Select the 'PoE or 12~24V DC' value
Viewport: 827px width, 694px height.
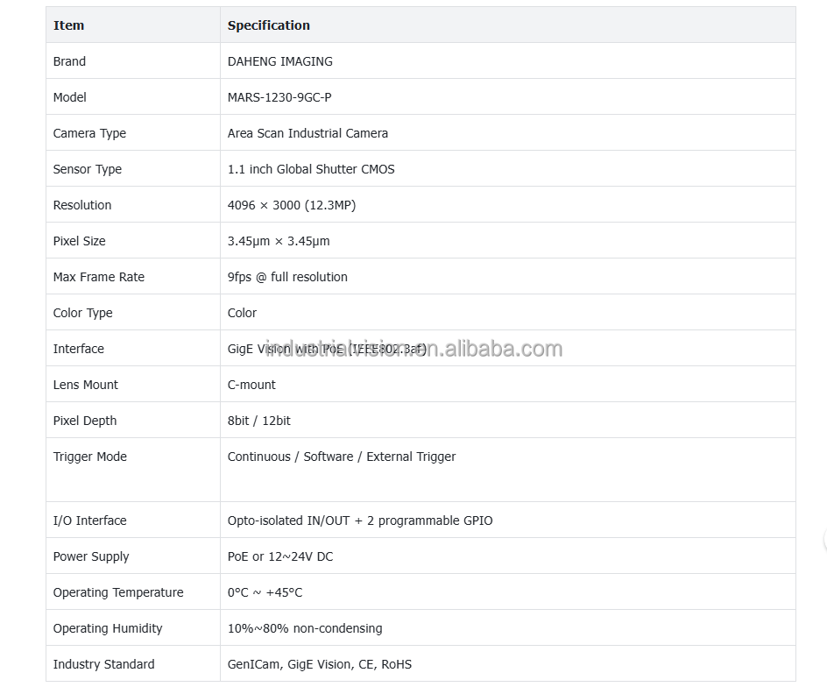click(x=280, y=556)
